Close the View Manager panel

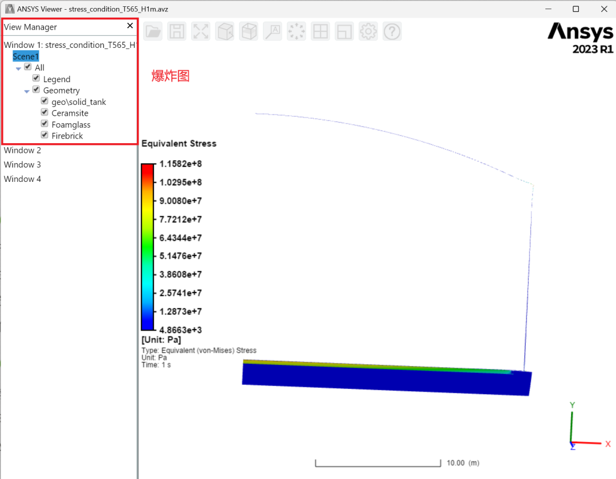pos(130,26)
